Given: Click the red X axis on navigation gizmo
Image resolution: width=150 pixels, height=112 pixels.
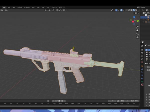Looking at the screenshot, I should 133,22.
